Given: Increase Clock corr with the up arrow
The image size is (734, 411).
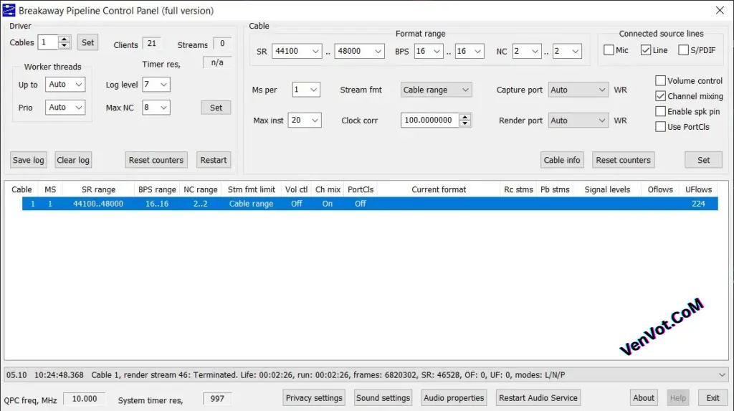Looking at the screenshot, I should 464,117.
